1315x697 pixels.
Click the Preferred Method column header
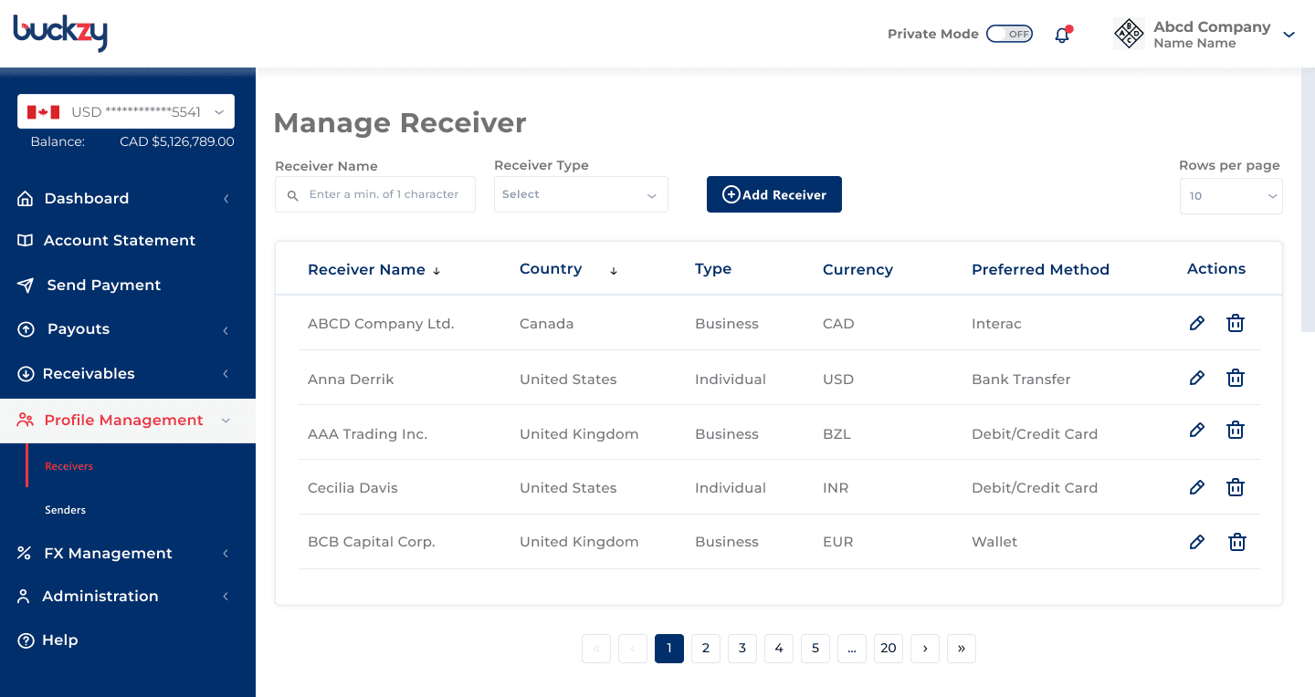click(x=1040, y=270)
